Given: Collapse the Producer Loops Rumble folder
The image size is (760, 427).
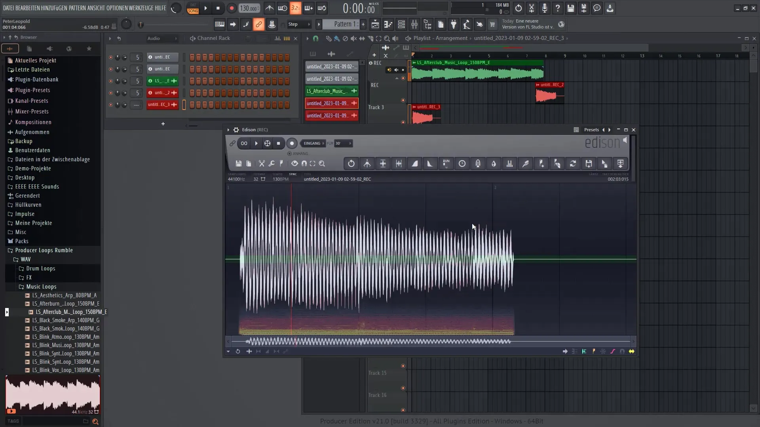Looking at the screenshot, I should (x=44, y=250).
